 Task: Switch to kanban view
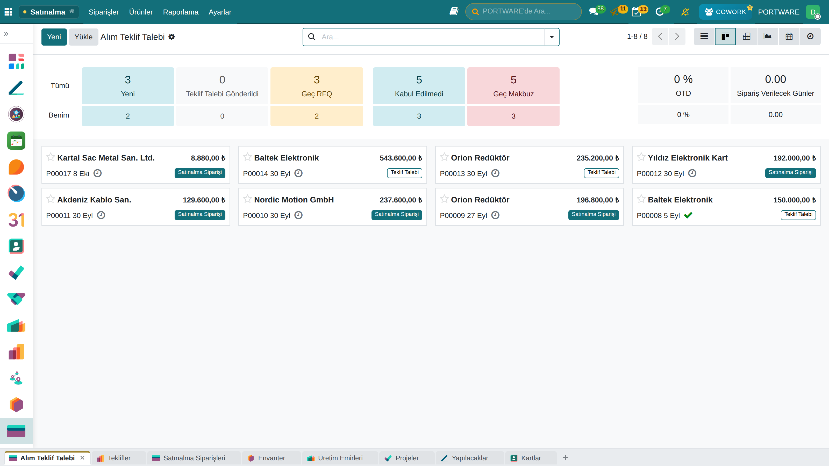[725, 36]
